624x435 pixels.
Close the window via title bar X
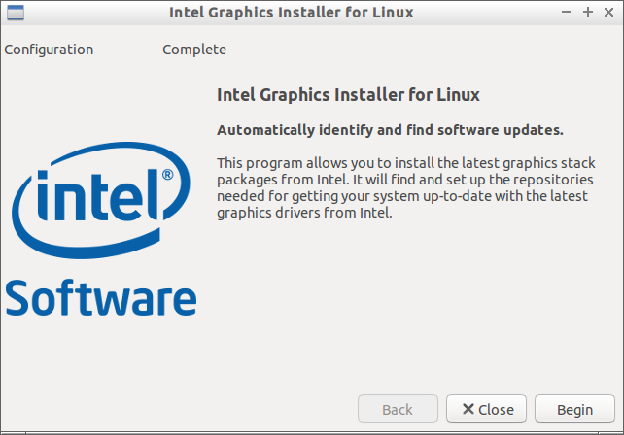(x=608, y=12)
